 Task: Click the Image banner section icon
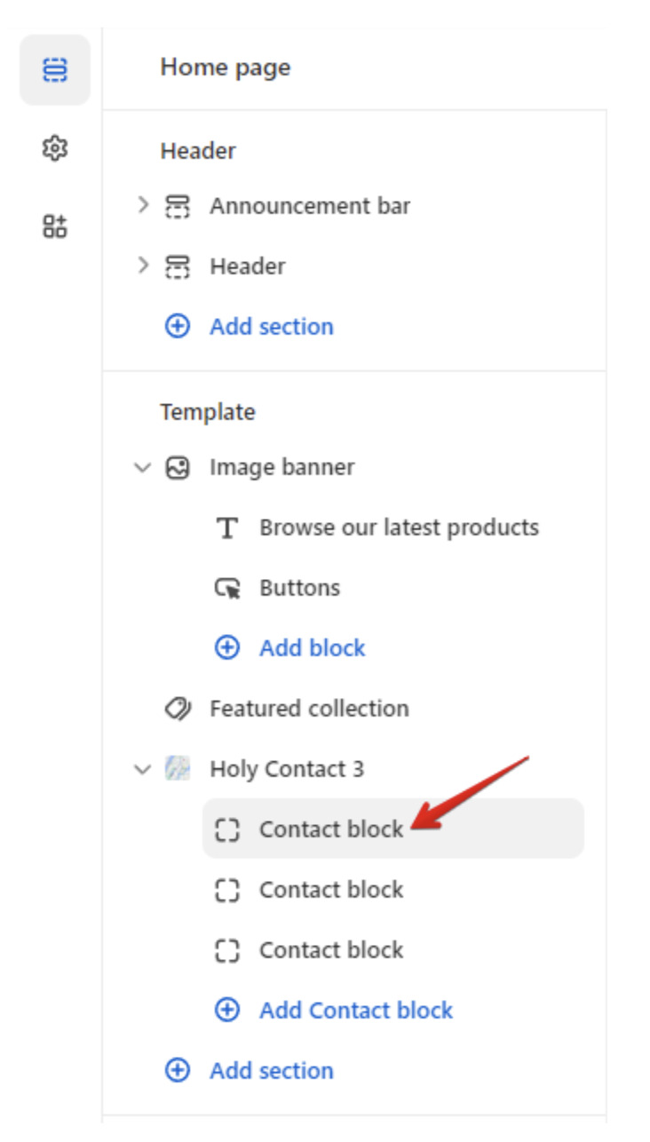178,467
